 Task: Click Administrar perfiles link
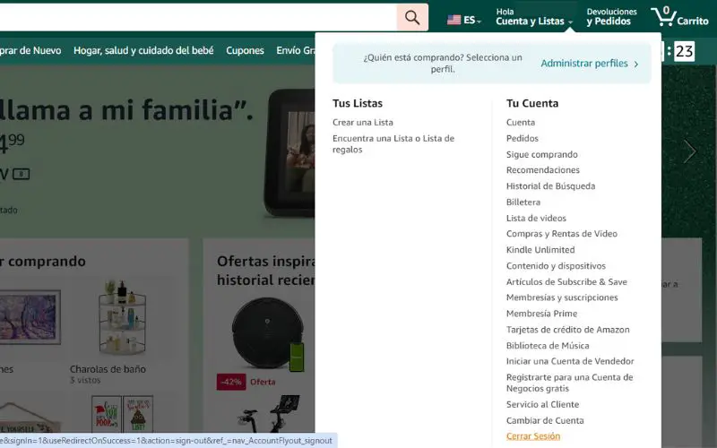pos(584,64)
